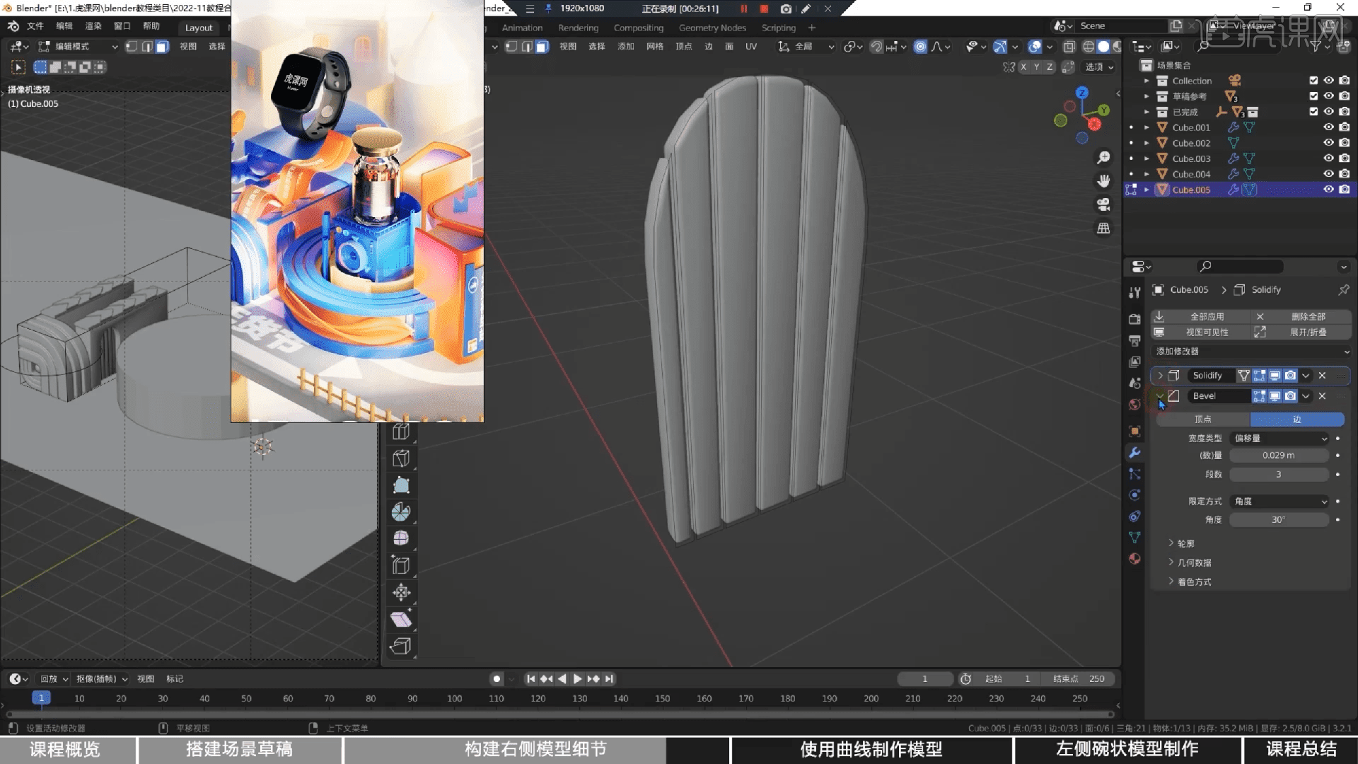Switch to Animation workspace tab

coord(522,28)
